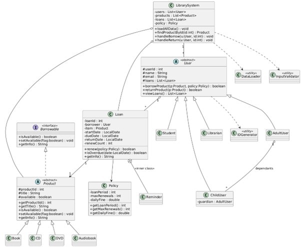The width and height of the screenshot is (301, 247).
Task: Click the InputValidator class 'C' icon
Action: [x=272, y=75]
